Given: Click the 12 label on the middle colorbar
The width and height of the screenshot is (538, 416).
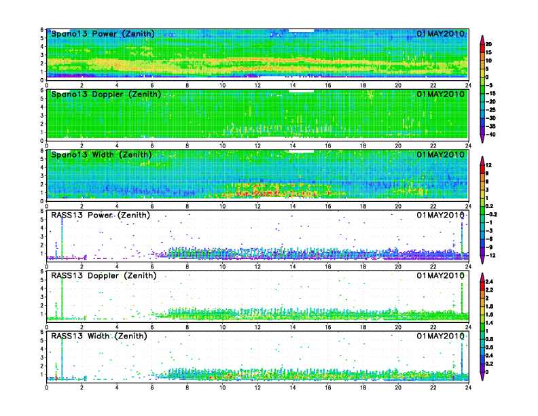Looking at the screenshot, I should point(488,165).
